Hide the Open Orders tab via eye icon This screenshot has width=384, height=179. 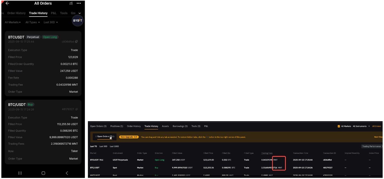(x=114, y=137)
